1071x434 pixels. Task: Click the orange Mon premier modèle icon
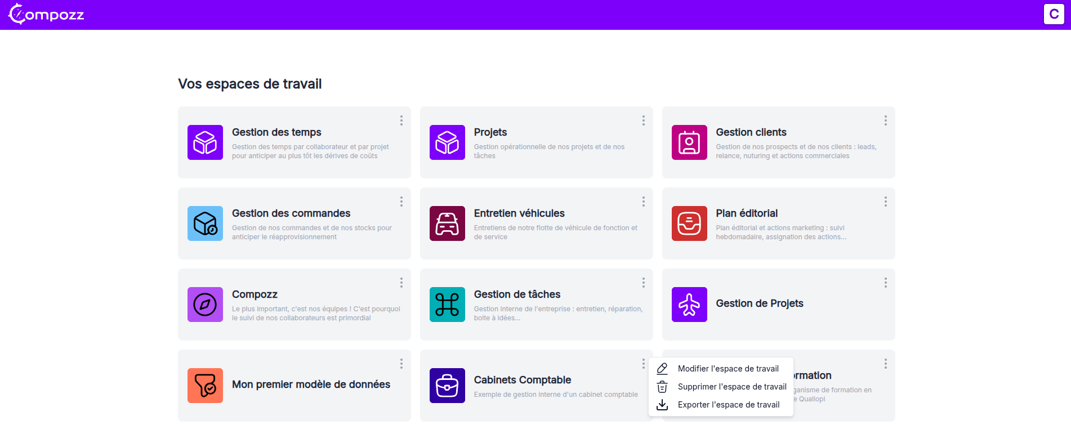tap(205, 386)
